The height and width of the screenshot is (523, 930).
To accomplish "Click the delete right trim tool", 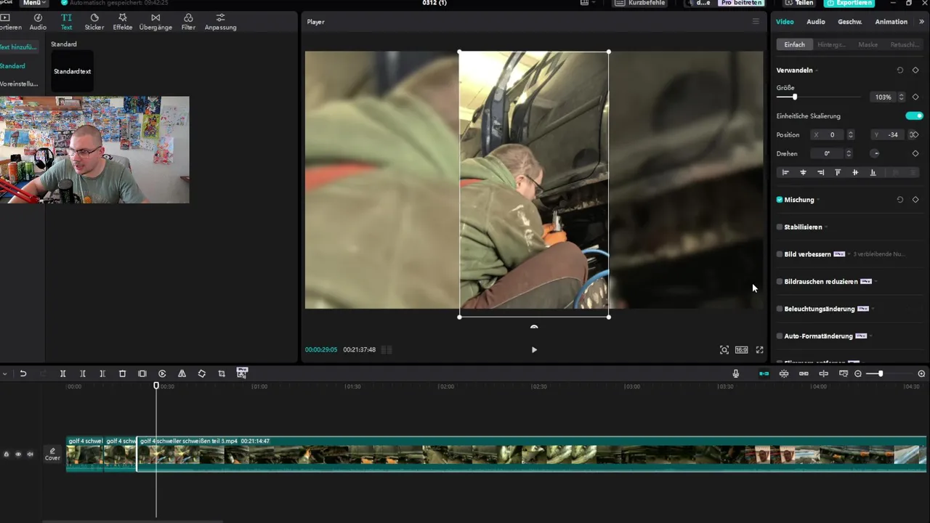I will coord(102,373).
